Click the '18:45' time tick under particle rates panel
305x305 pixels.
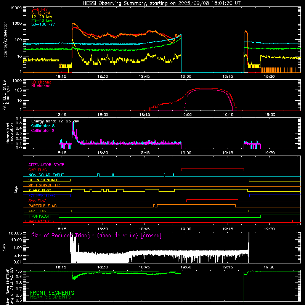click(x=144, y=115)
